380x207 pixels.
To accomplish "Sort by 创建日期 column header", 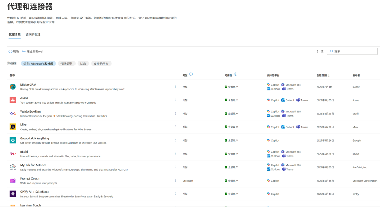I will (x=323, y=75).
